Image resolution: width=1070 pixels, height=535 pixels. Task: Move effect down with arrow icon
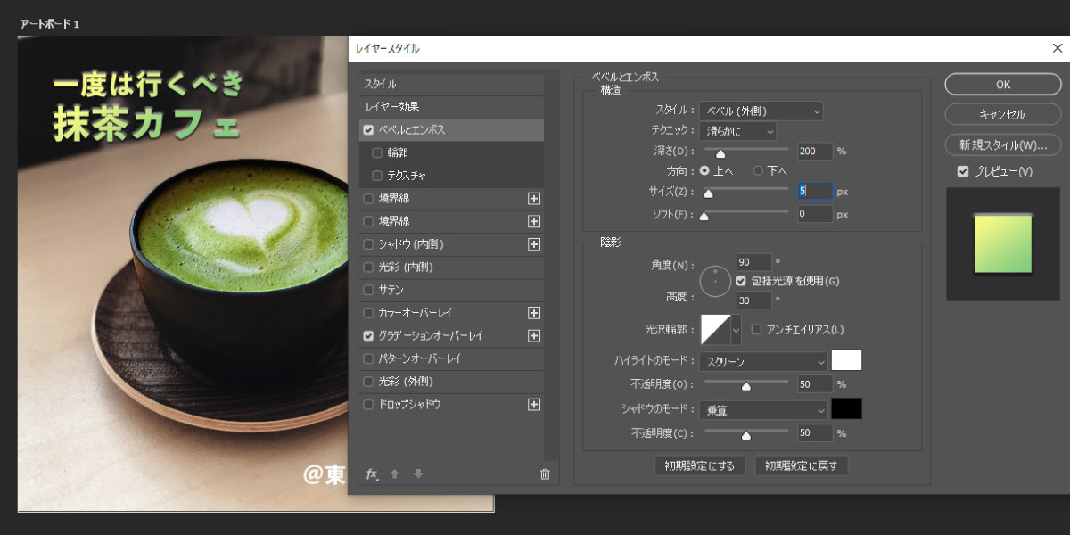tap(417, 473)
